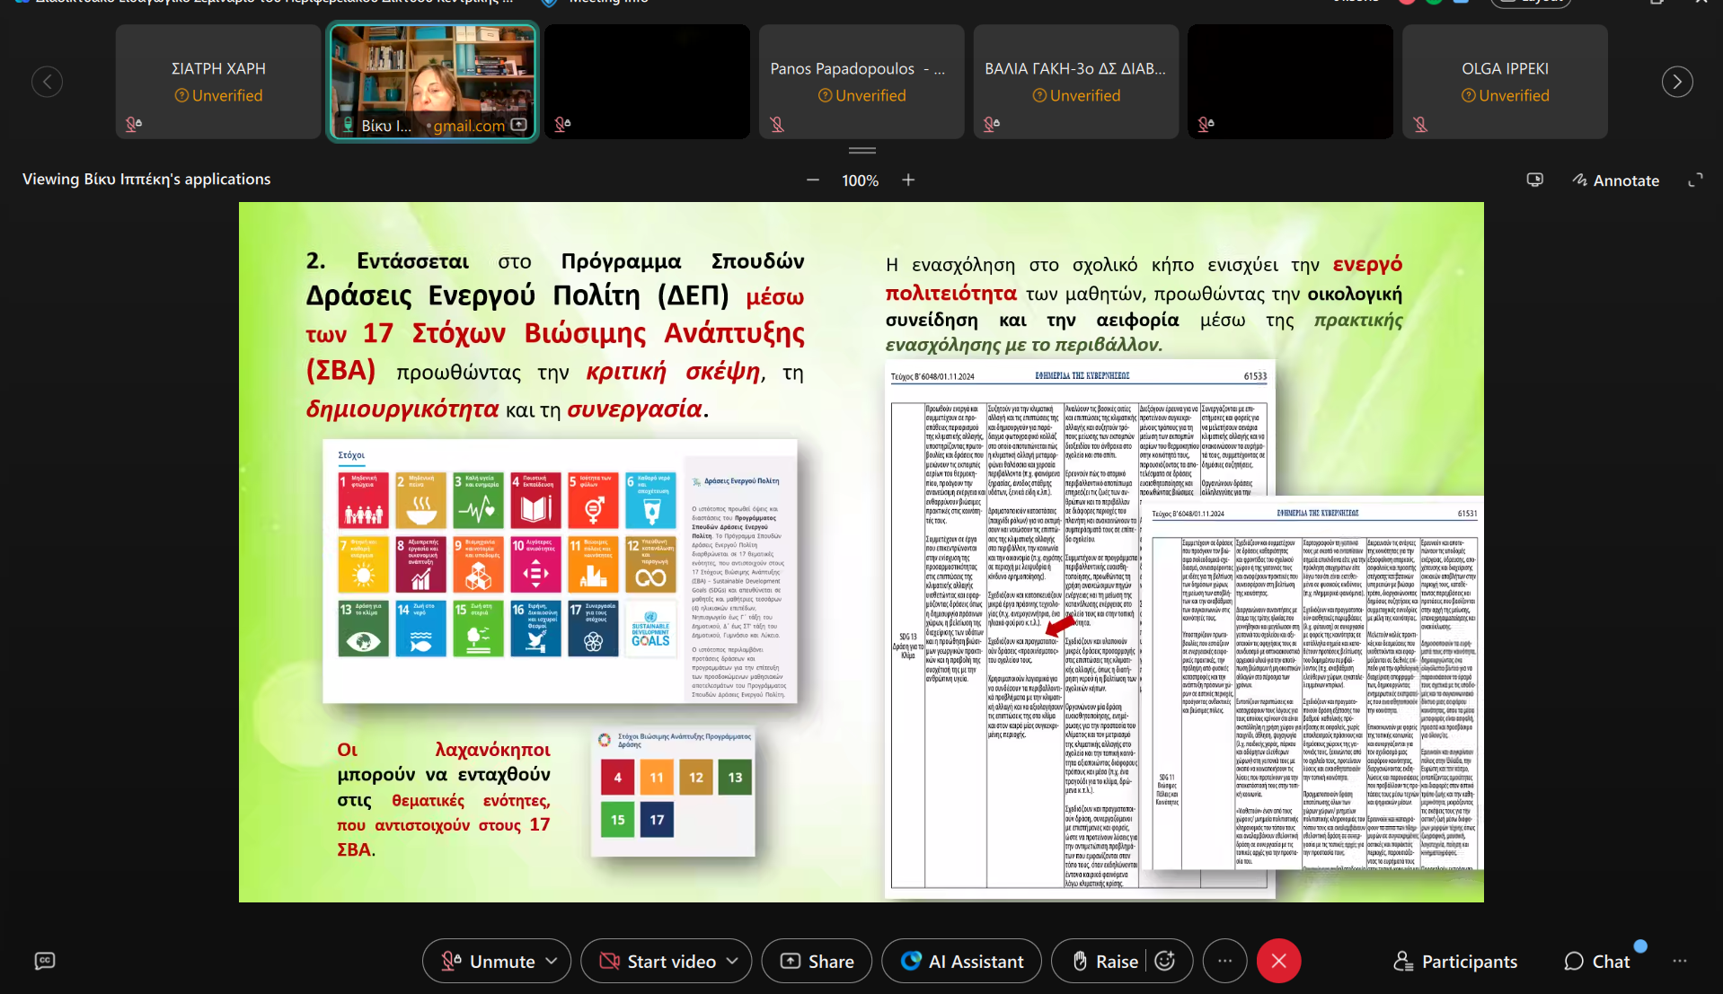Open the AI Assistant
Screen dimensions: 1723x994
point(961,961)
